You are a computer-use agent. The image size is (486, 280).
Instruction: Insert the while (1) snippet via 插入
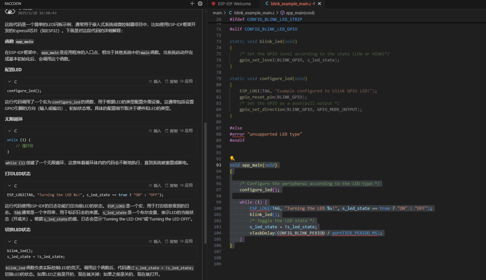coord(155,131)
